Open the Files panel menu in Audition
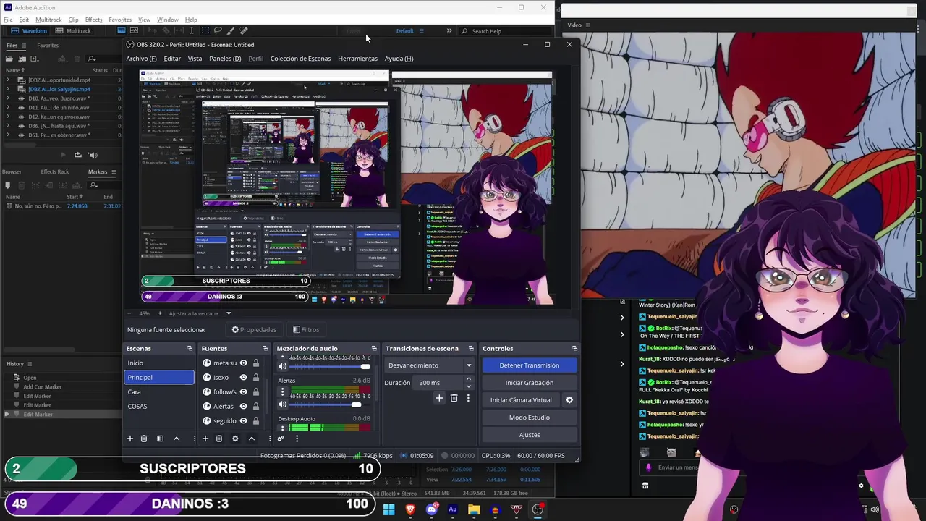This screenshot has height=521, width=926. coord(23,46)
